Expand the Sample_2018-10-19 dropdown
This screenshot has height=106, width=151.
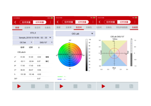33,38
